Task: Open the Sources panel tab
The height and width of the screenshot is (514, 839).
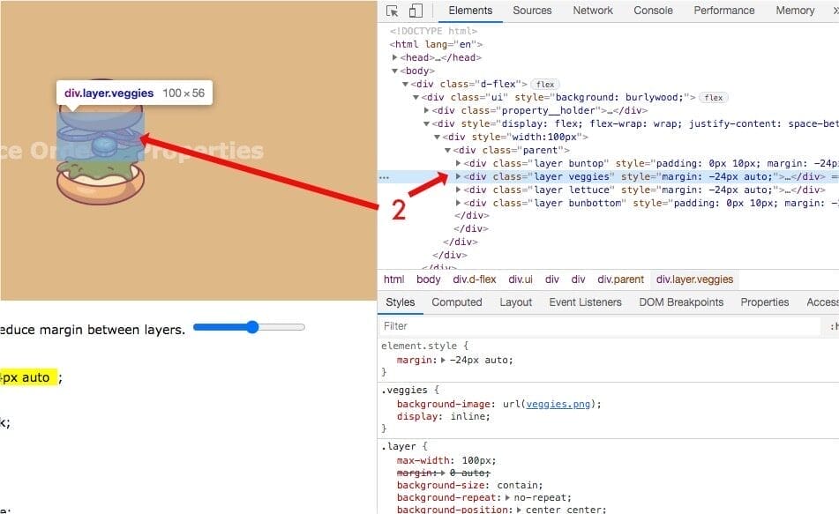Action: pos(532,11)
